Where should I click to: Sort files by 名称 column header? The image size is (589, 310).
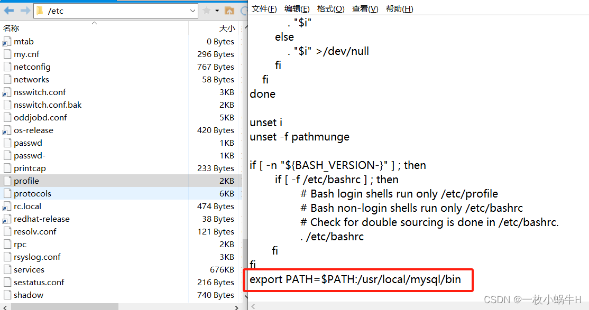12,29
